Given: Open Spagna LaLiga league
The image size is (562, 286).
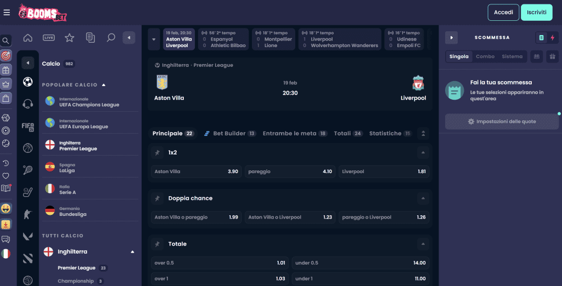Looking at the screenshot, I should coord(90,168).
